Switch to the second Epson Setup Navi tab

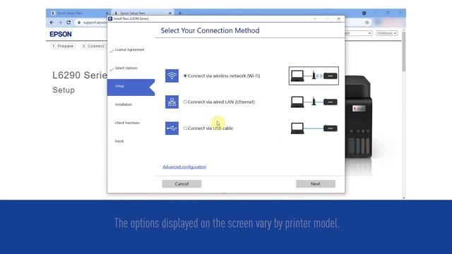(142, 13)
